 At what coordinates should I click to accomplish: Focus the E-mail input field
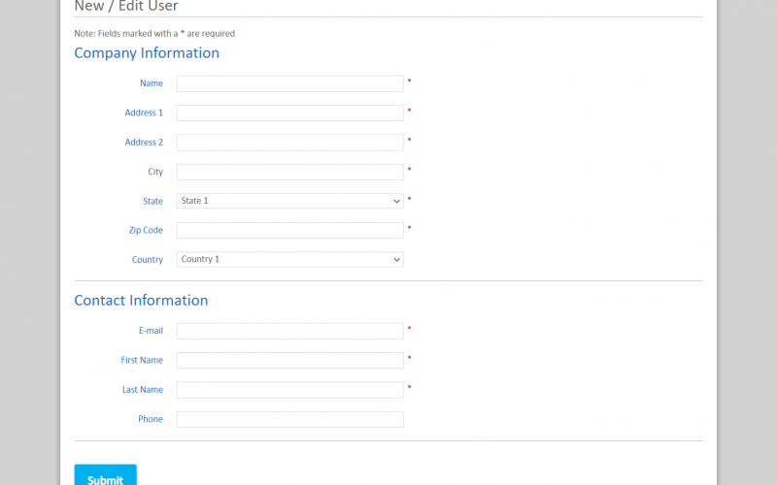pos(289,331)
